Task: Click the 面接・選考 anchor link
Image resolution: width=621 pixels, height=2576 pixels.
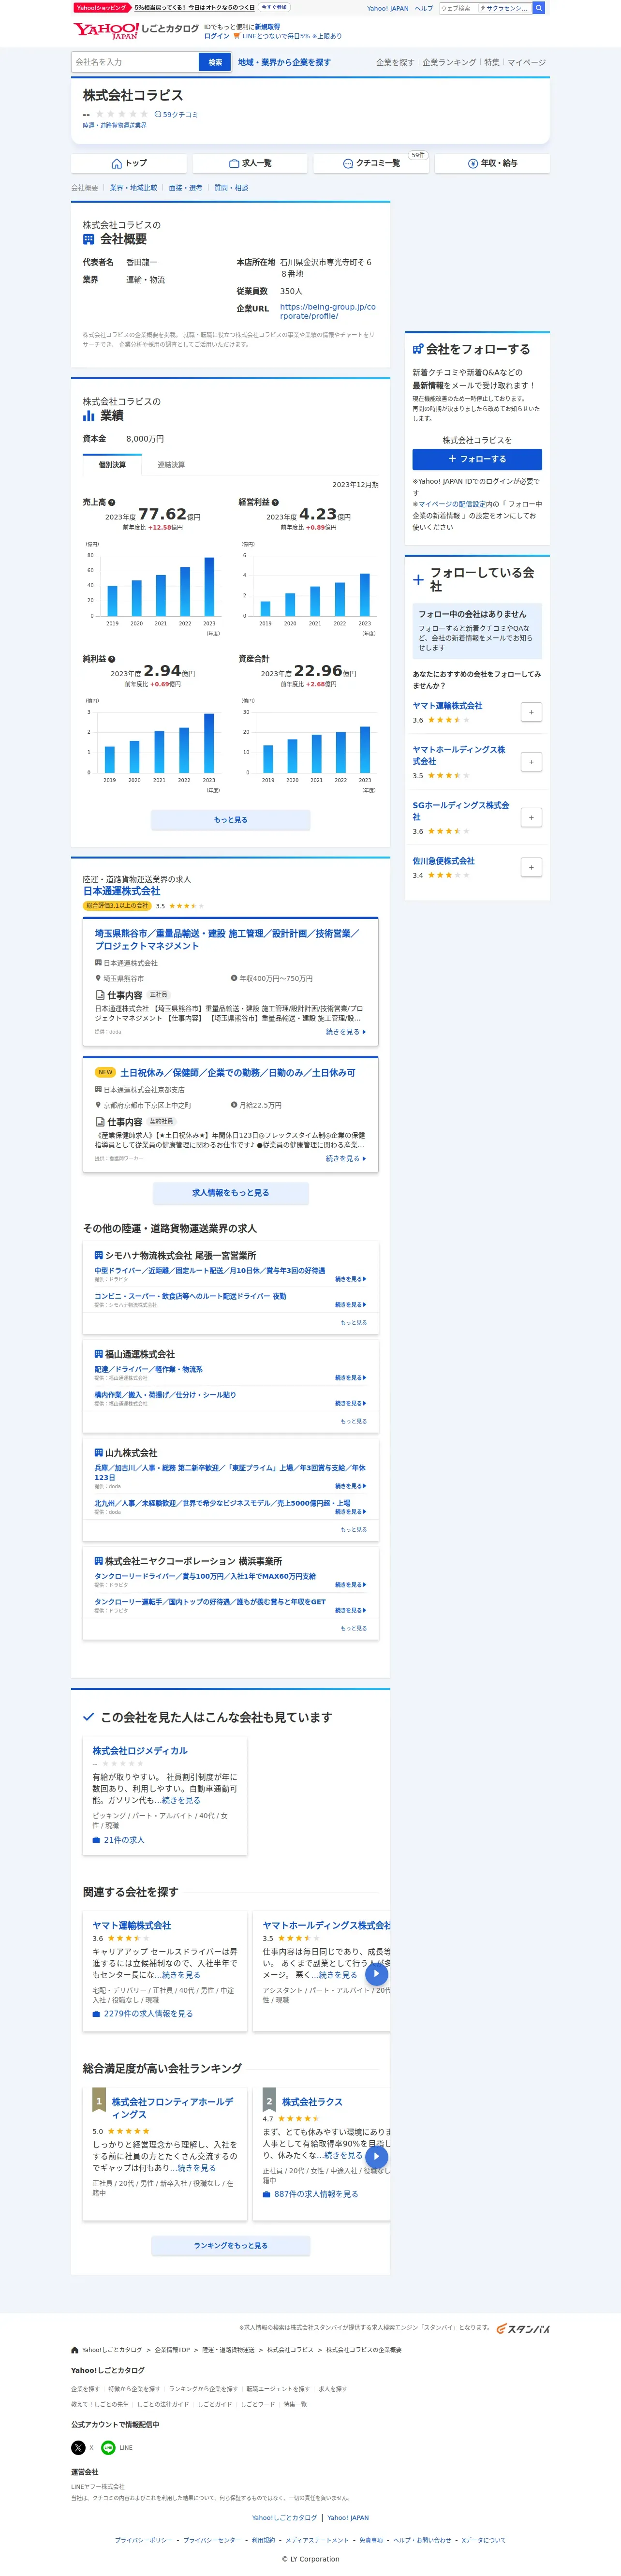Action: (185, 188)
